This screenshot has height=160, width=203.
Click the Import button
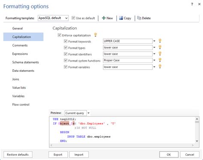[x=79, y=154]
